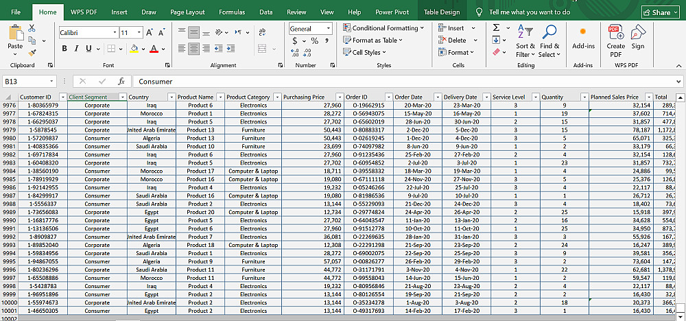Toggle Middle Align vertical alignment
Image resolution: width=686 pixels, height=321 pixels.
194,32
